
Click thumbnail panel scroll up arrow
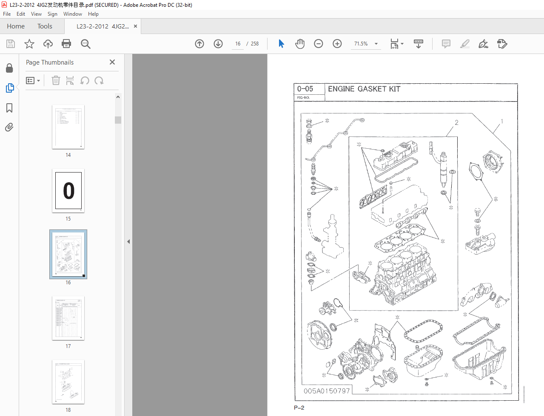[118, 97]
